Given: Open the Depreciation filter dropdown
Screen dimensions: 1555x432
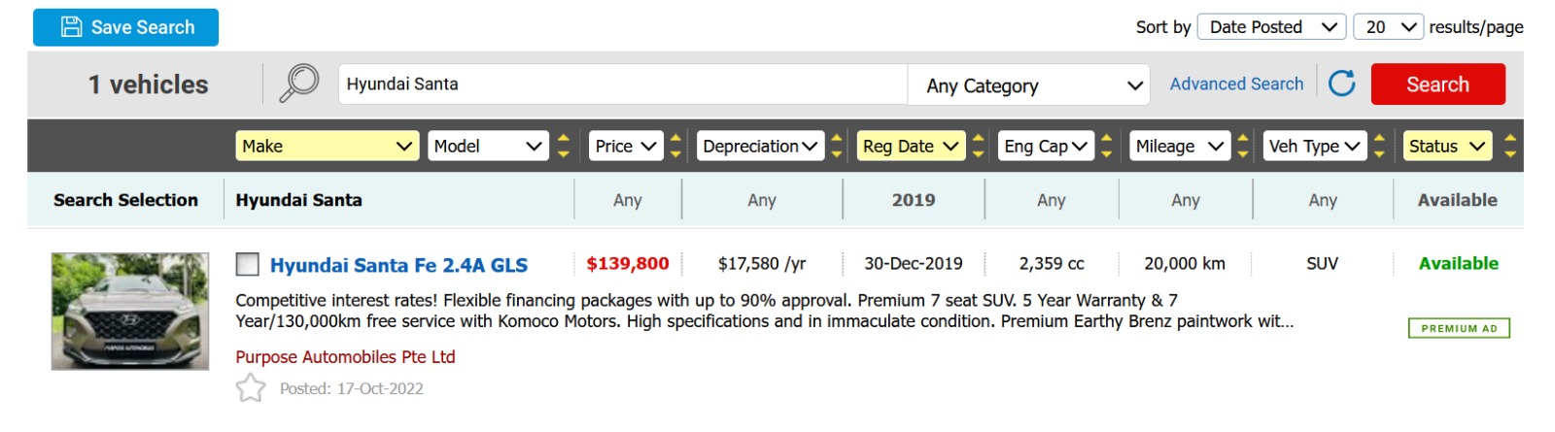Looking at the screenshot, I should click(x=760, y=146).
